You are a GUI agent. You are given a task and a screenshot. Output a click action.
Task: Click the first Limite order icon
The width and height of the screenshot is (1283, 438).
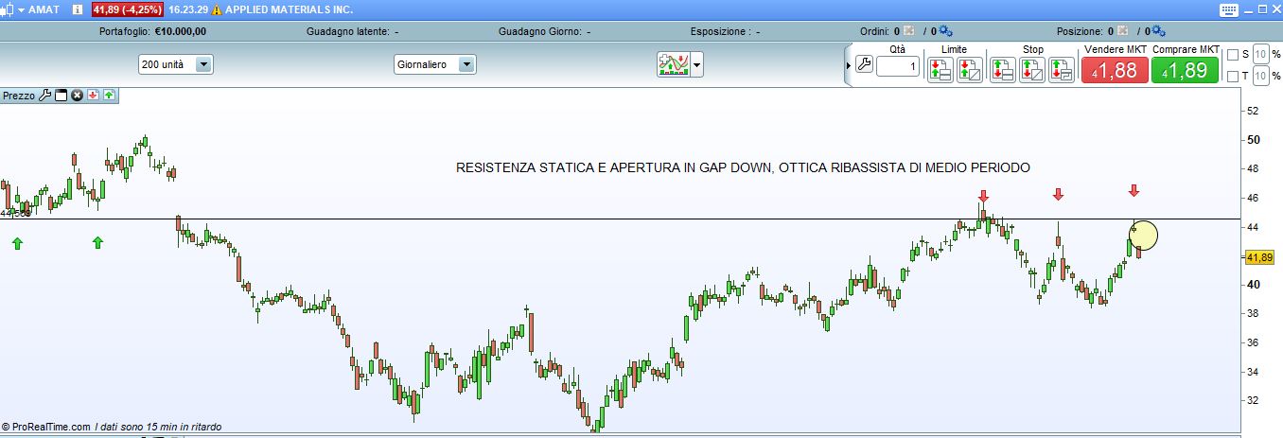[940, 69]
